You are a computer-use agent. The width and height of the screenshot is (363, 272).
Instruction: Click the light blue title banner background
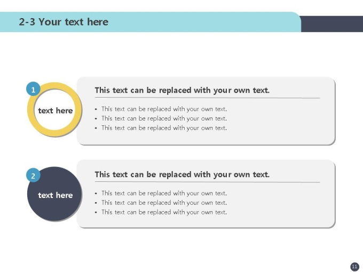pos(197,22)
